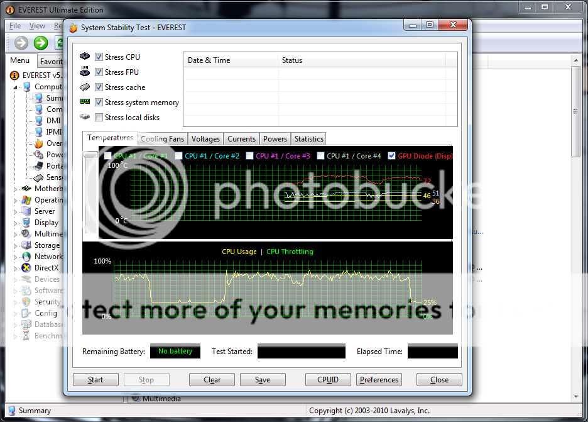588x422 pixels.
Task: Switch to the Cooling Fans tab
Action: pos(162,139)
